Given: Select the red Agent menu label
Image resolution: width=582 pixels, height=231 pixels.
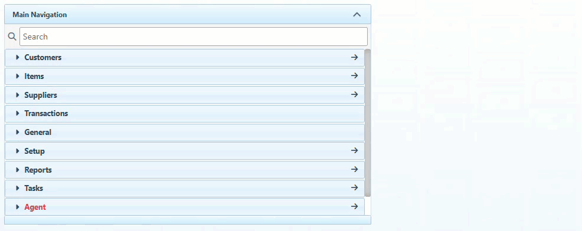Looking at the screenshot, I should coord(35,207).
